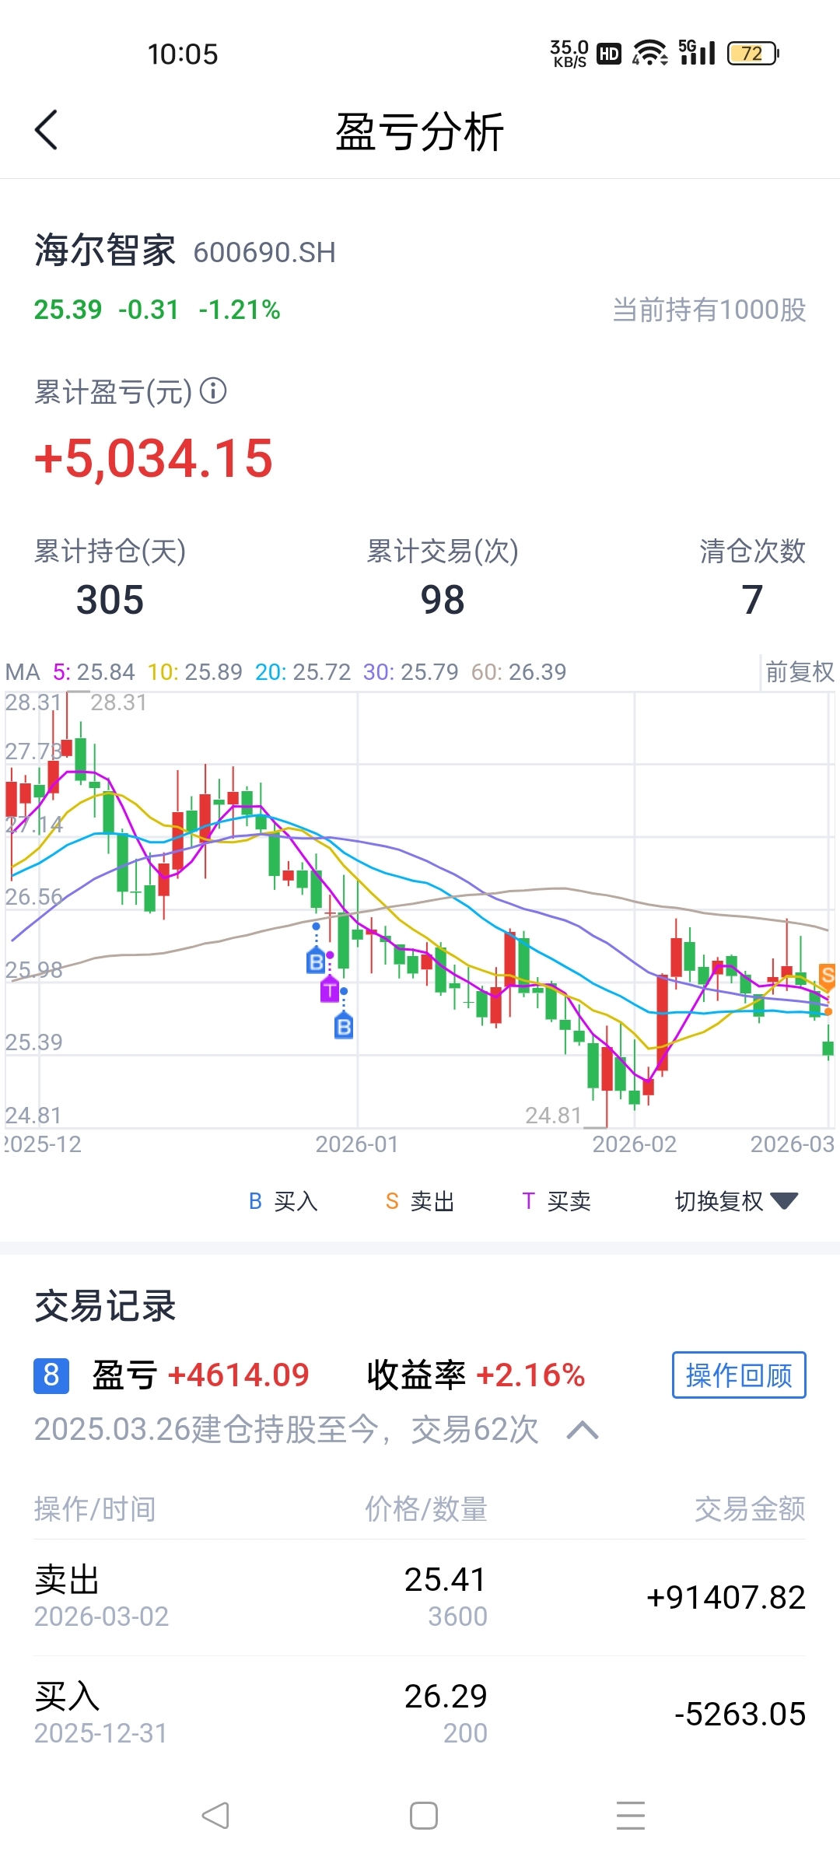Screen dimensions: 840x1867
Task: Toggle the T 买卖 legend filter
Action: (x=556, y=1201)
